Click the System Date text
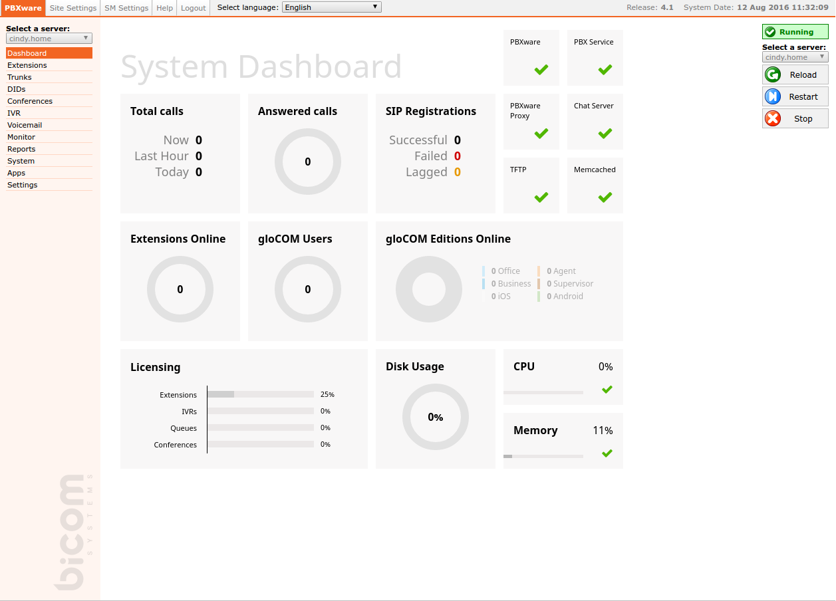 pyautogui.click(x=756, y=8)
